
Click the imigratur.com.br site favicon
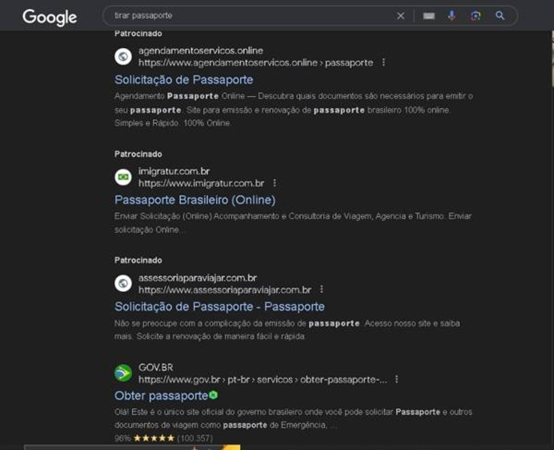pyautogui.click(x=123, y=177)
